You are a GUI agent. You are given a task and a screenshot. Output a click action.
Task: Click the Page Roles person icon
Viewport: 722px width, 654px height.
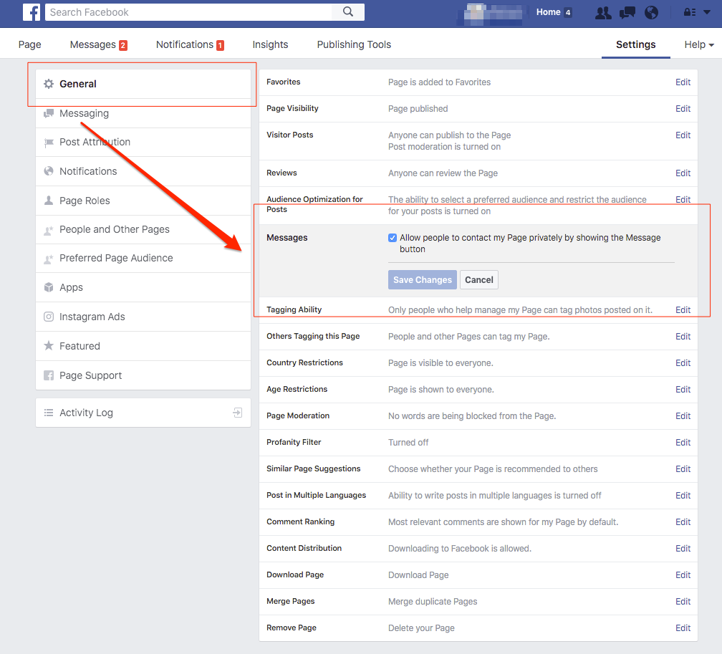point(49,201)
